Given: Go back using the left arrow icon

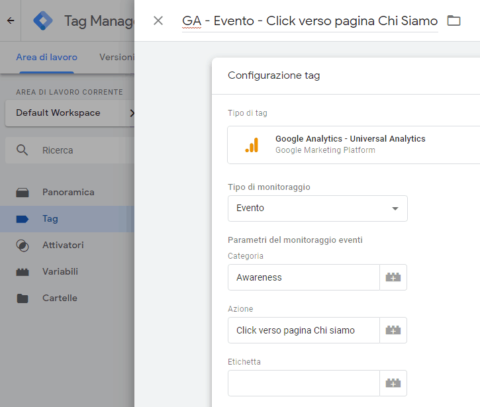Looking at the screenshot, I should pyautogui.click(x=11, y=21).
